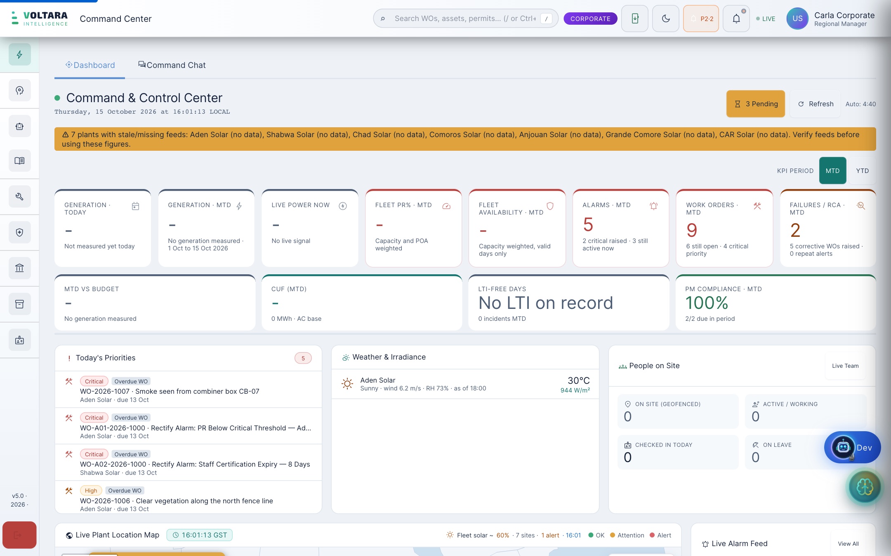This screenshot has height=556, width=891.
Task: Click View All in Live Alarm Feed
Action: pyautogui.click(x=848, y=544)
